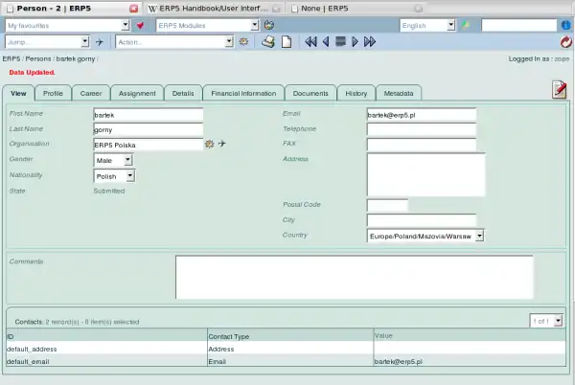575x385 pixels.
Task: Click the red logout icon at top right
Action: pos(565,42)
